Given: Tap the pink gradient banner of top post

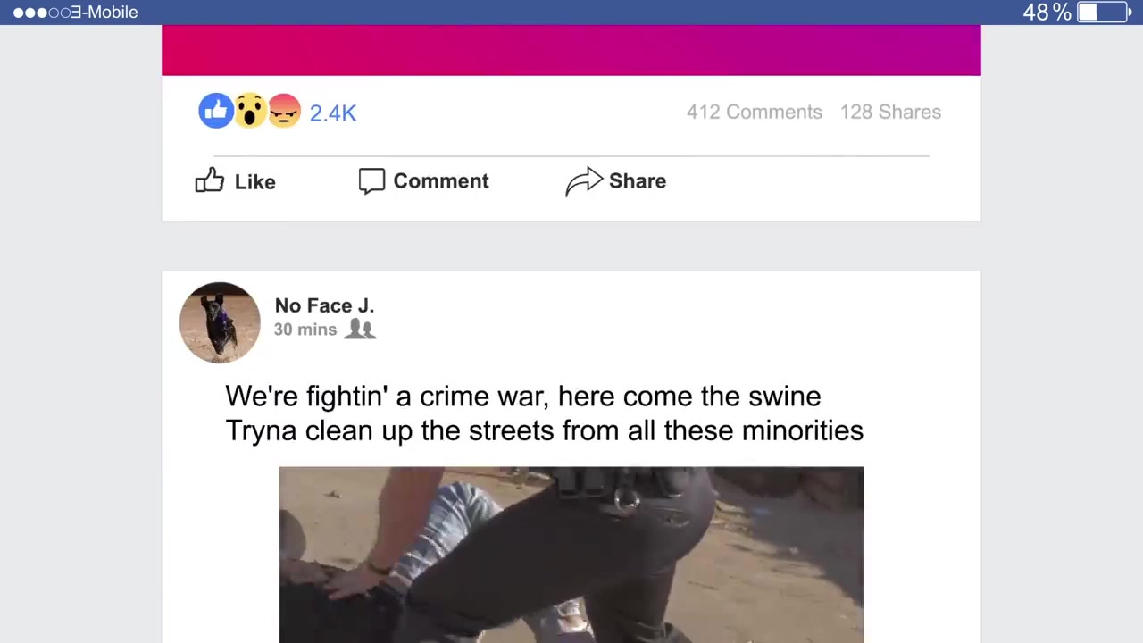Looking at the screenshot, I should (571, 50).
